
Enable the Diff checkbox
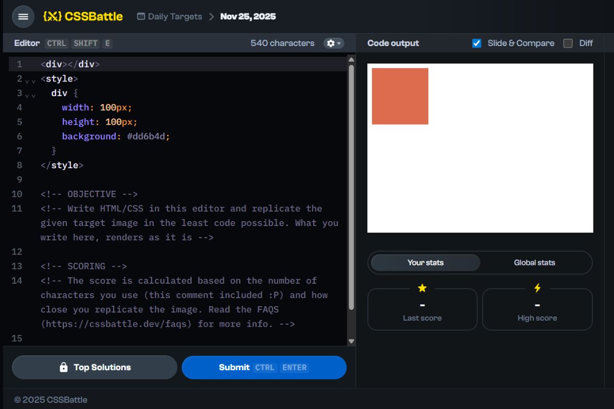567,43
